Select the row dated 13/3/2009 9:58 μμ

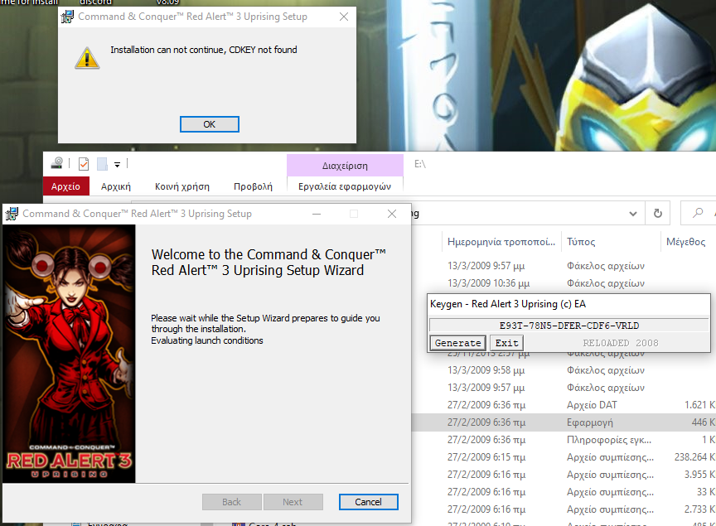click(x=564, y=369)
